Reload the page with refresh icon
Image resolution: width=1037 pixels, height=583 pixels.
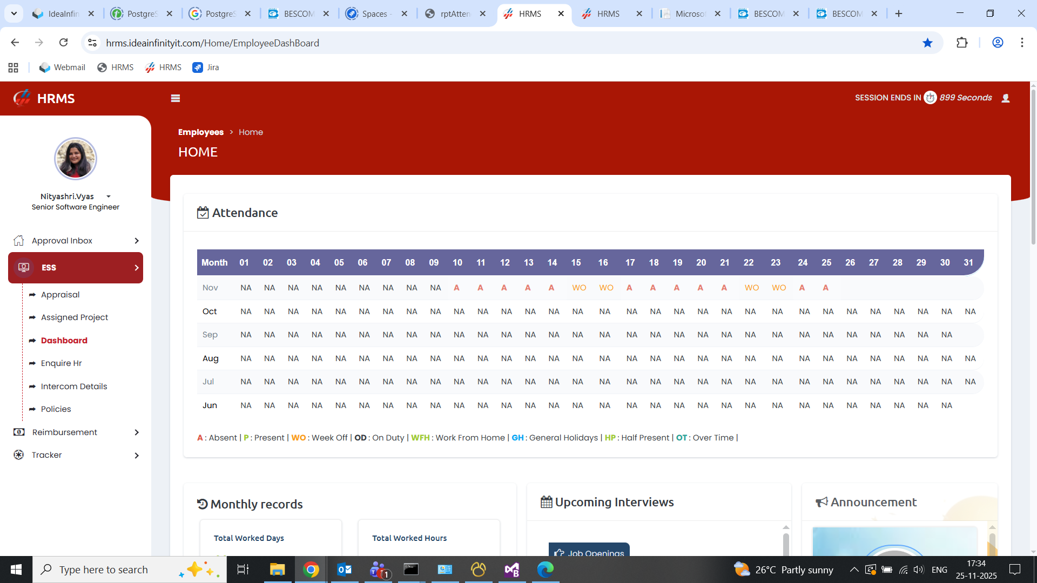click(x=64, y=43)
